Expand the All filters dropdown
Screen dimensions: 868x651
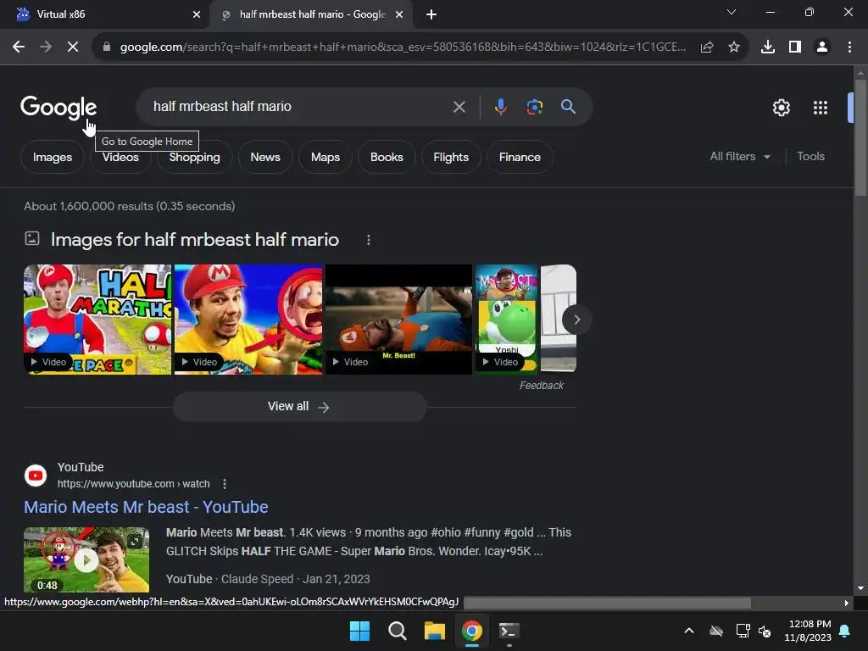point(739,157)
